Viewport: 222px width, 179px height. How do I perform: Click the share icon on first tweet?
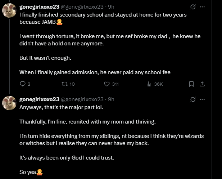pos(202,84)
